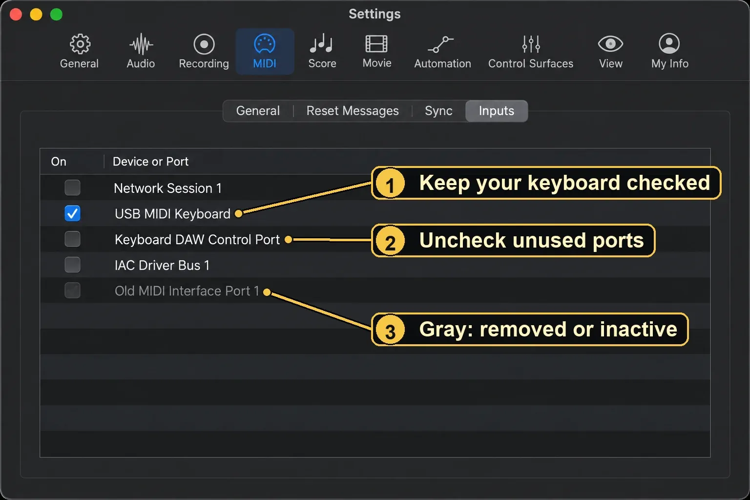Viewport: 750px width, 500px height.
Task: Open Movie settings pane
Action: [377, 51]
